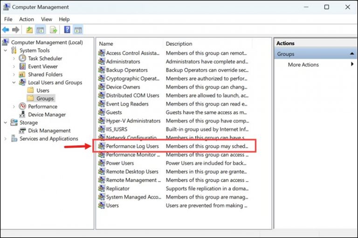Click More Actions in Actions pane
Screen dimensions: 358x238
(303, 65)
